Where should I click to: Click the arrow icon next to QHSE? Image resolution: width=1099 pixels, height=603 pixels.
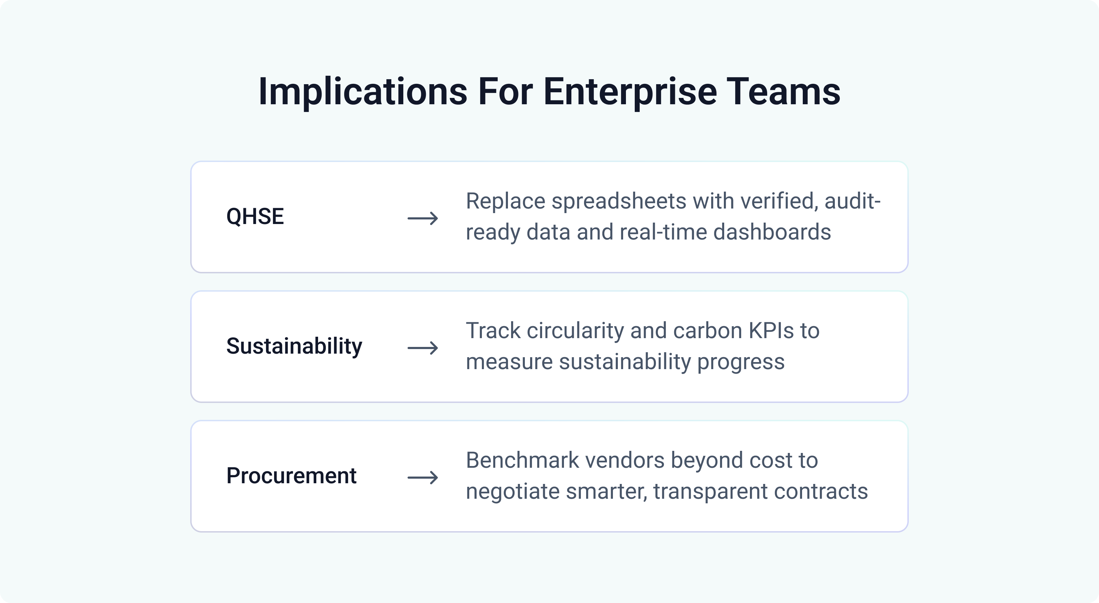[422, 218]
